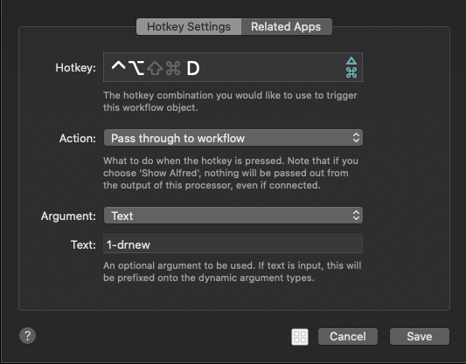The height and width of the screenshot is (364, 466).
Task: Open the Action dropdown showing Pass through to workflow
Action: tap(233, 138)
